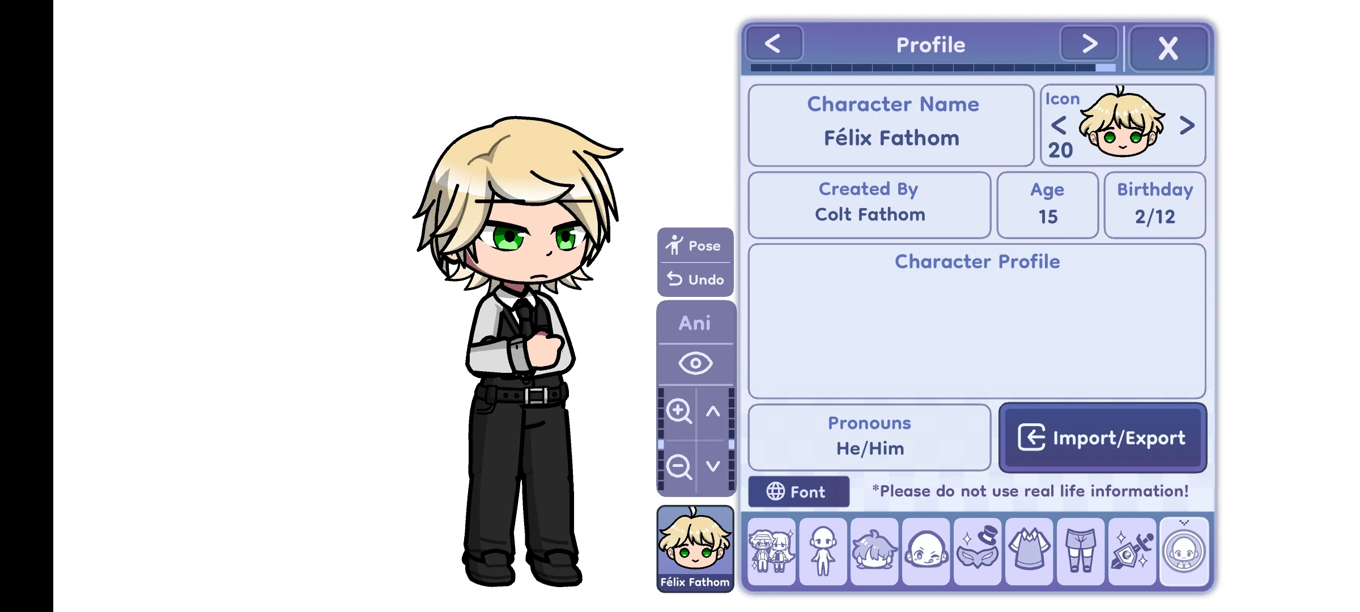Open the body tab icon

(823, 551)
